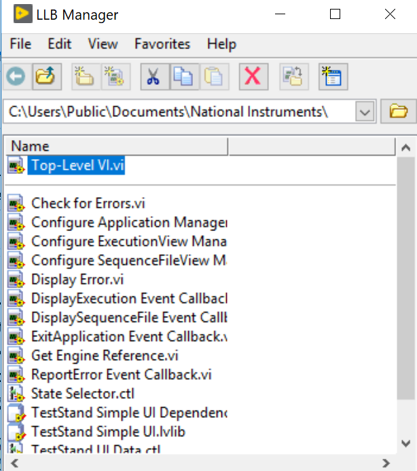This screenshot has height=471, width=417.
Task: Select the DisplayExecution Event Callback file
Action: pos(129,298)
